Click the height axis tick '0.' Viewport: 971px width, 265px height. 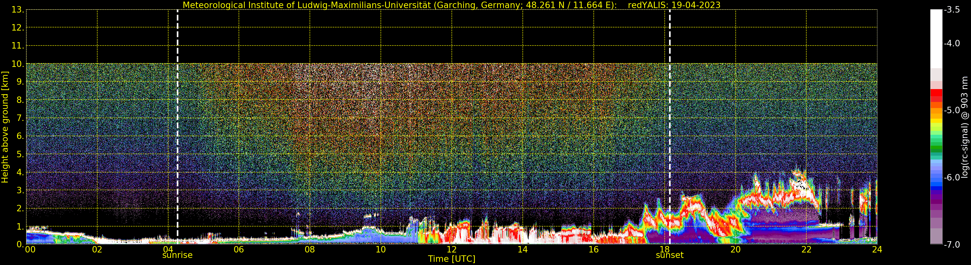click(20, 244)
